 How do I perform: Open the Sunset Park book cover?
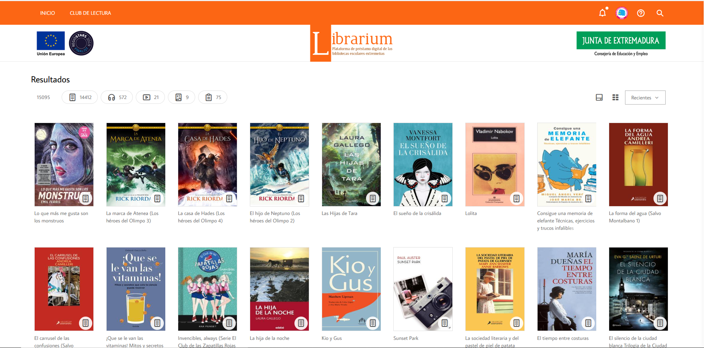[x=423, y=289]
